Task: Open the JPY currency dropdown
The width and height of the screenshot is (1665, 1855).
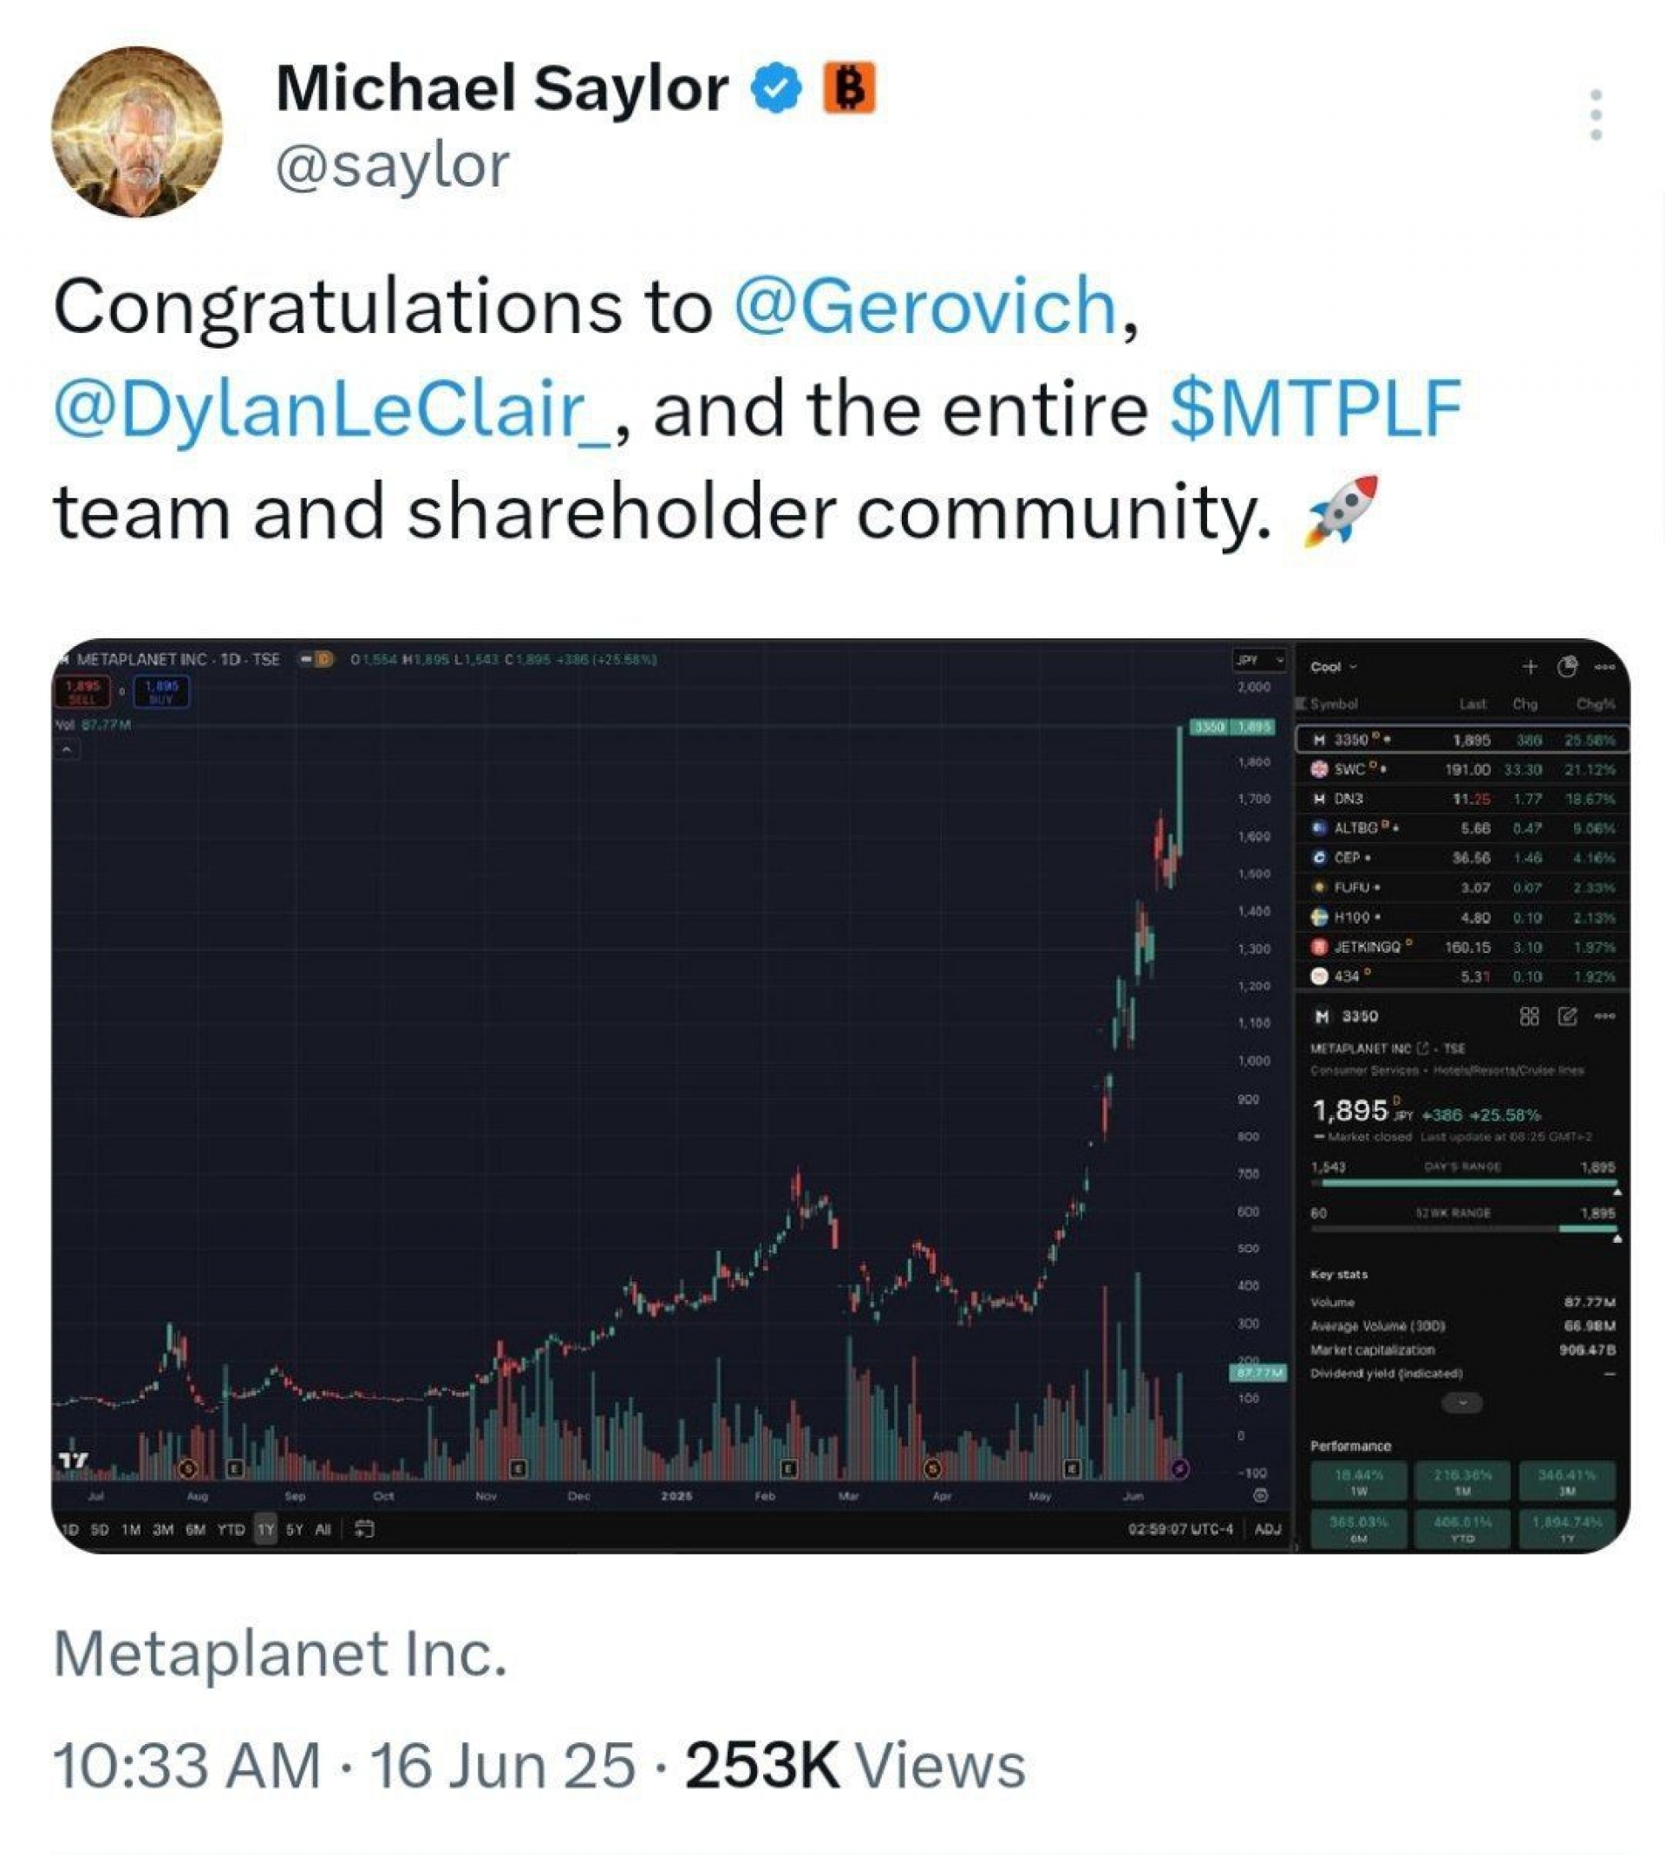Action: [x=1259, y=659]
